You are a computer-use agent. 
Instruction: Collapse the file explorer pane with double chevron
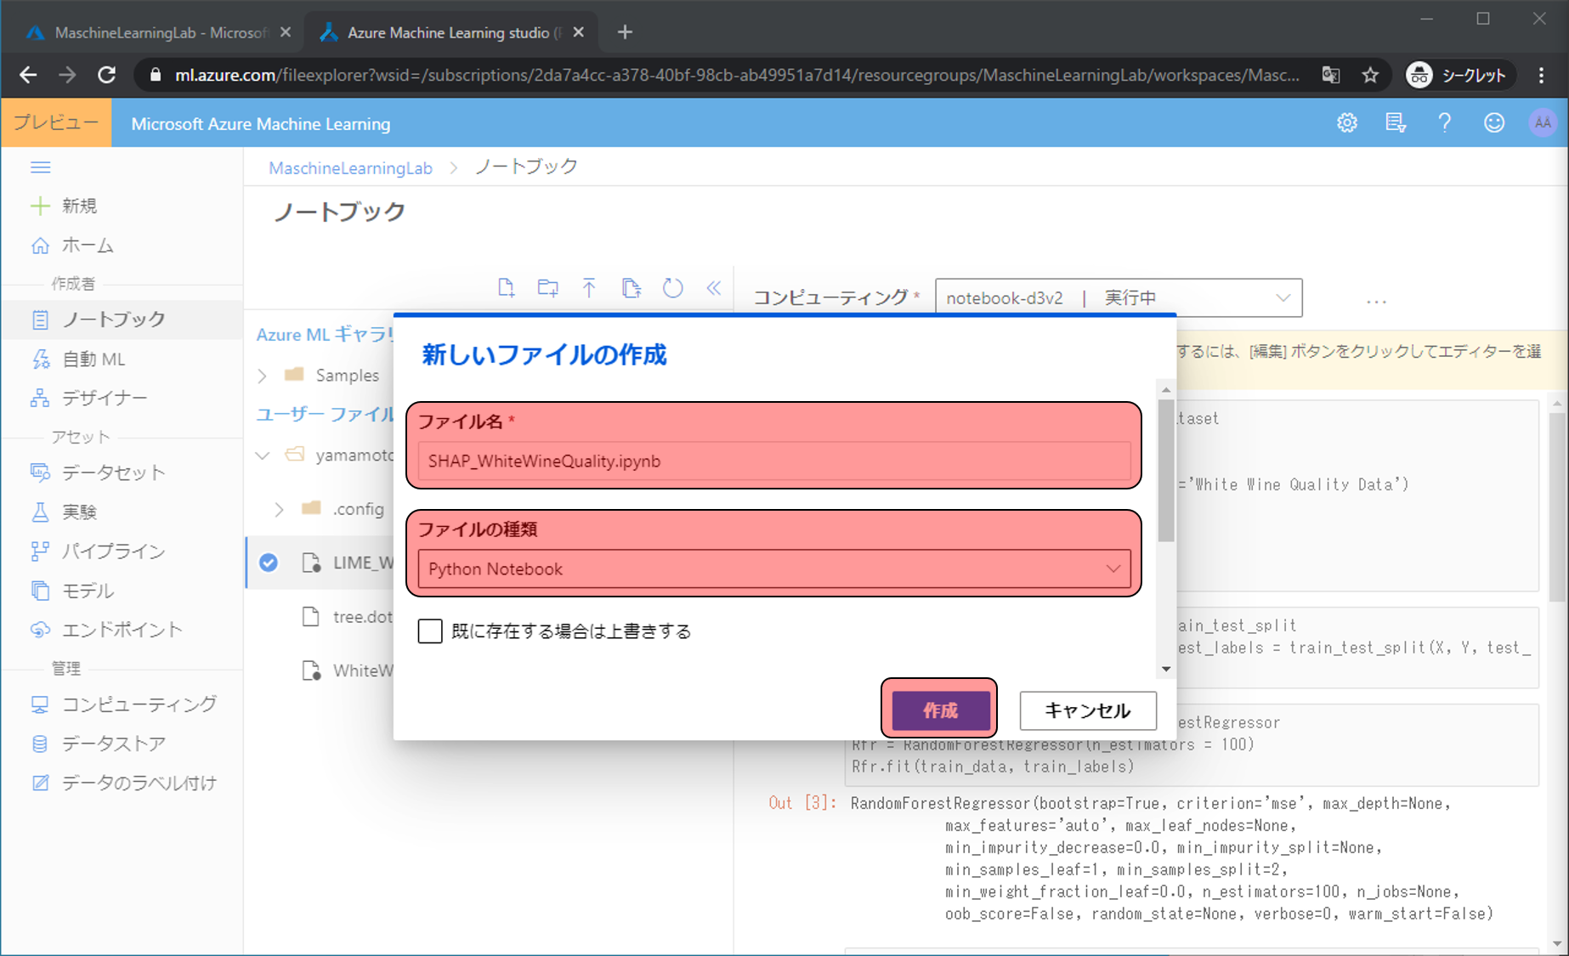point(714,288)
